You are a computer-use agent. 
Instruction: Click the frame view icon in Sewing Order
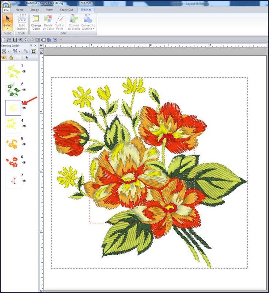[x=4, y=51]
